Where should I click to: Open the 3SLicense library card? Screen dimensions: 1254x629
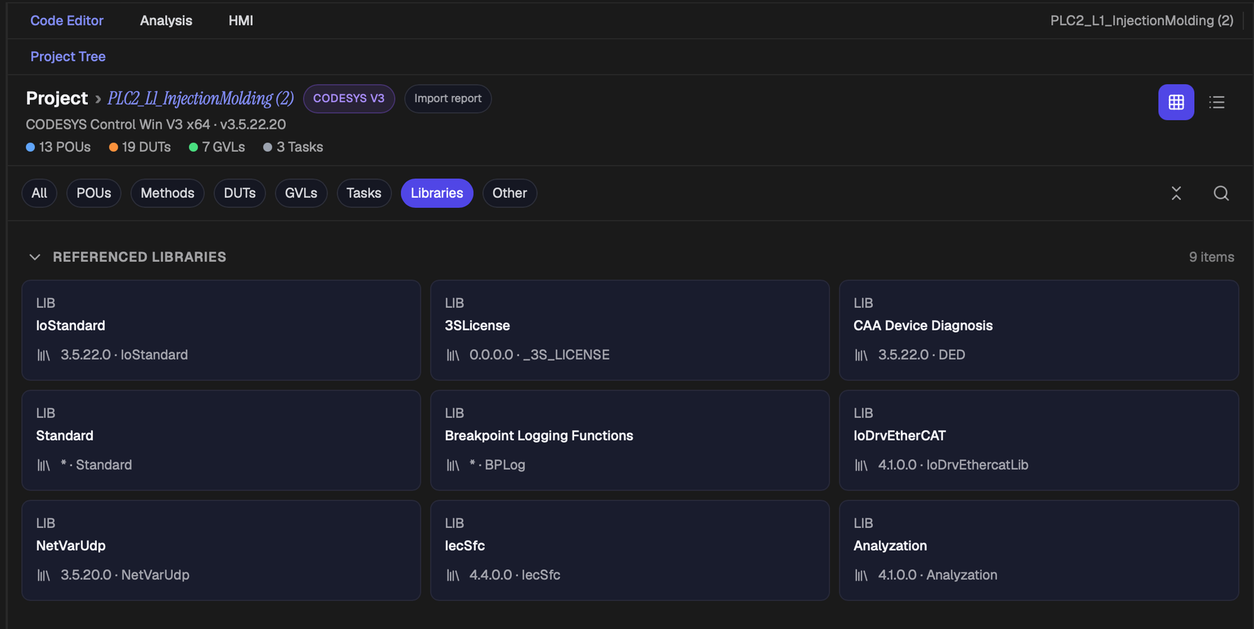pos(630,330)
